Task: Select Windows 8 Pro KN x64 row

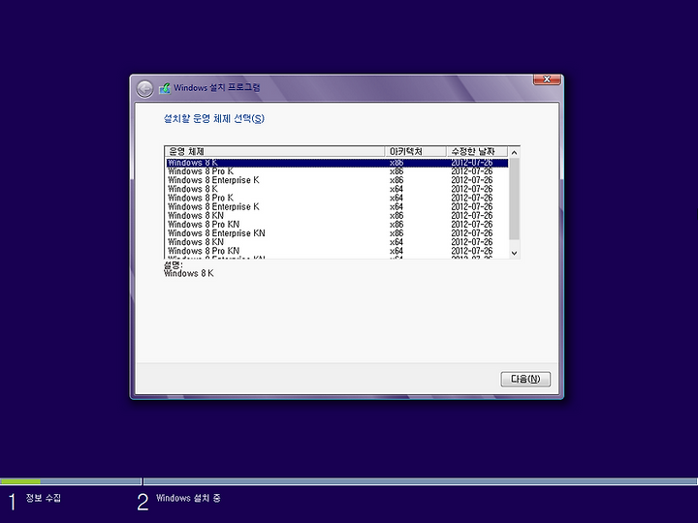Action: click(337, 251)
